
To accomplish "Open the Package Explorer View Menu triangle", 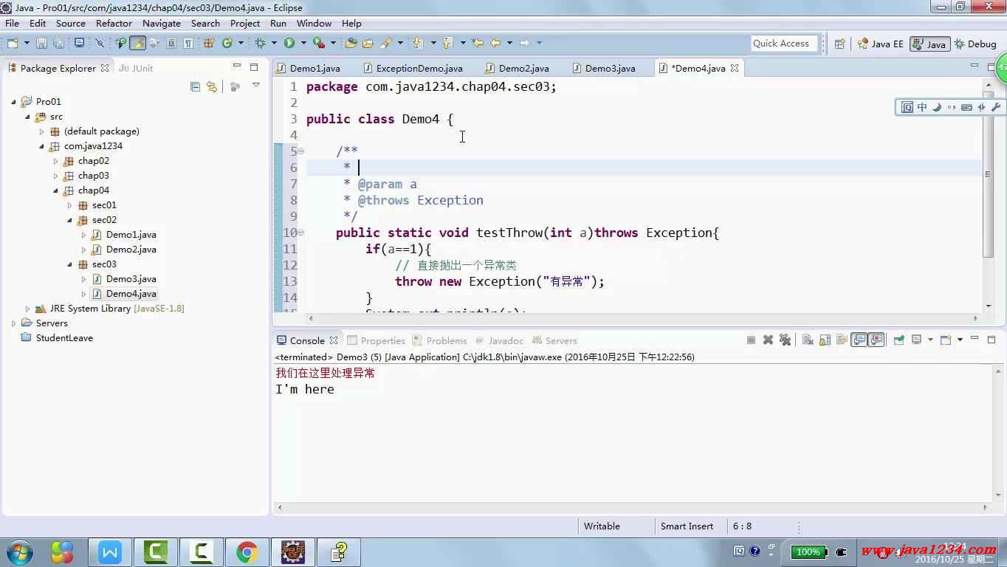I will (256, 86).
